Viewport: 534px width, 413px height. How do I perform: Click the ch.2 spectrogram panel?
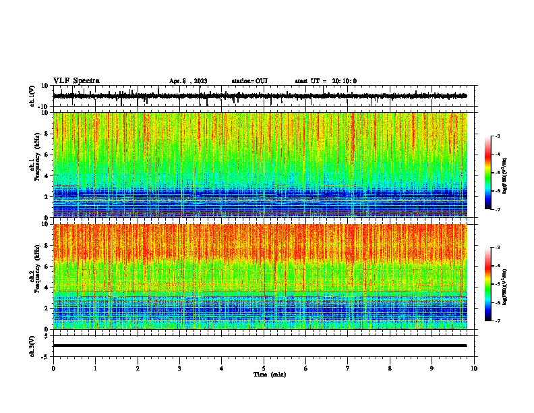260,277
